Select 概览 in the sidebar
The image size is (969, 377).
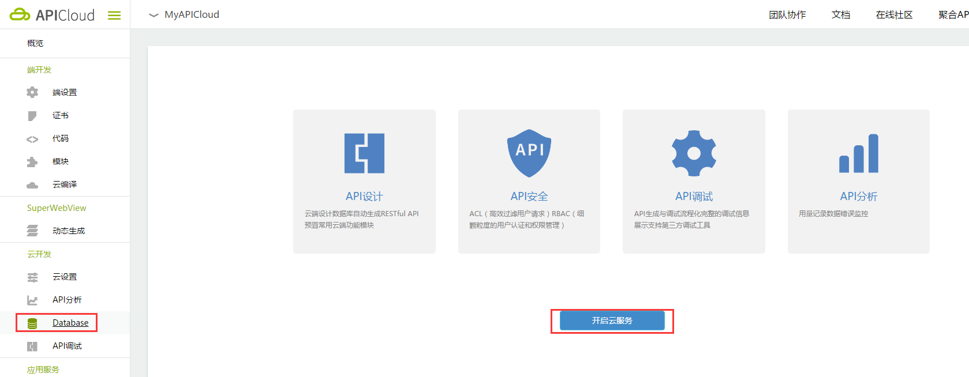[35, 43]
